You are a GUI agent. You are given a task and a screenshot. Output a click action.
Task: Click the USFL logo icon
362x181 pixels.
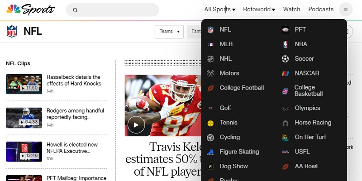point(286,152)
